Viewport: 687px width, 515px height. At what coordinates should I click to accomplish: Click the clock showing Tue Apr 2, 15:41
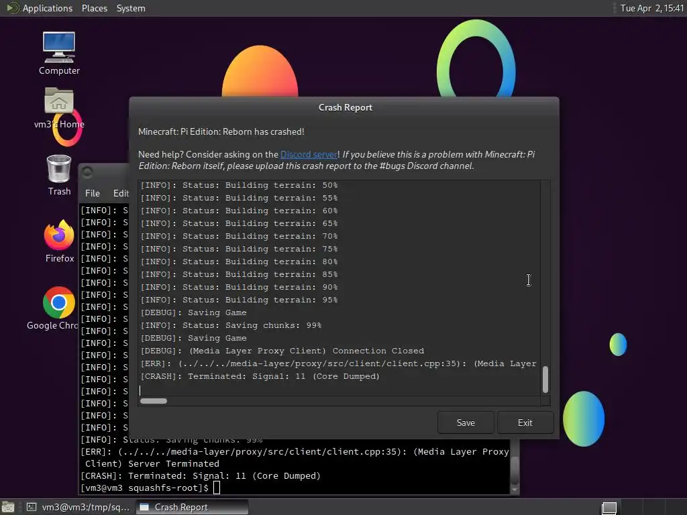[x=652, y=8]
